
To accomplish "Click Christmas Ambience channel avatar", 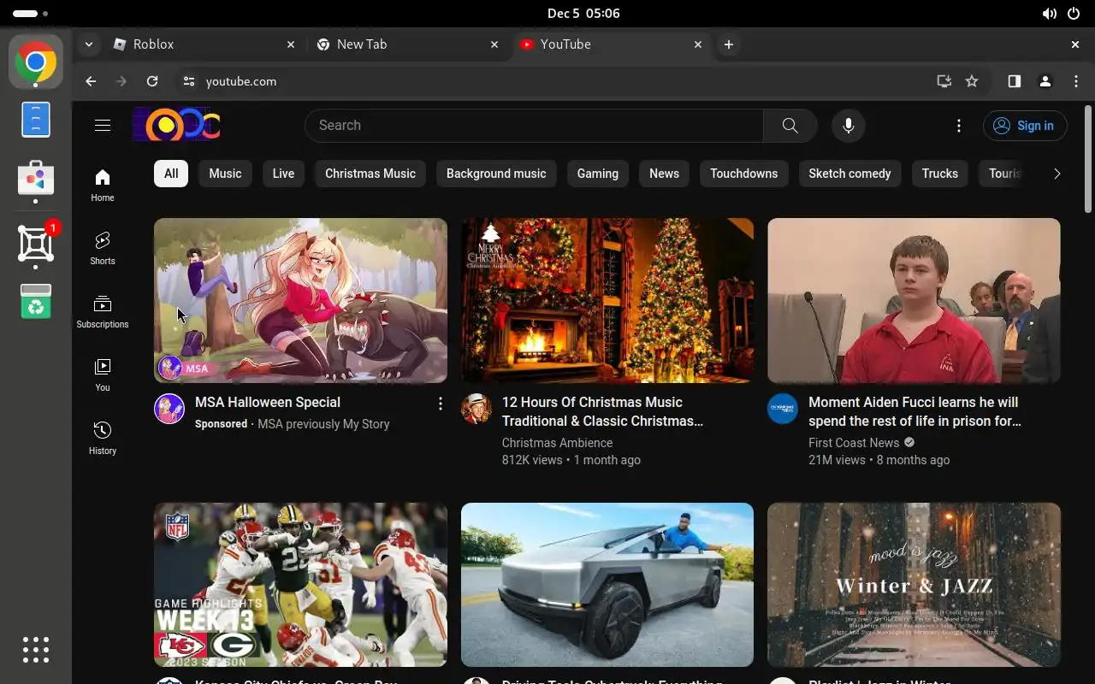I will tap(476, 409).
